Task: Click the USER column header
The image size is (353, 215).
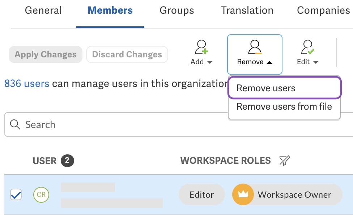Action: (44, 161)
